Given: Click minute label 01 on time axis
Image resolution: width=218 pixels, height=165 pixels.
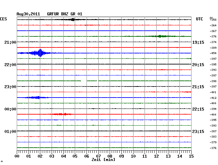Looking at the screenshot, I should pyautogui.click(x=29, y=156).
